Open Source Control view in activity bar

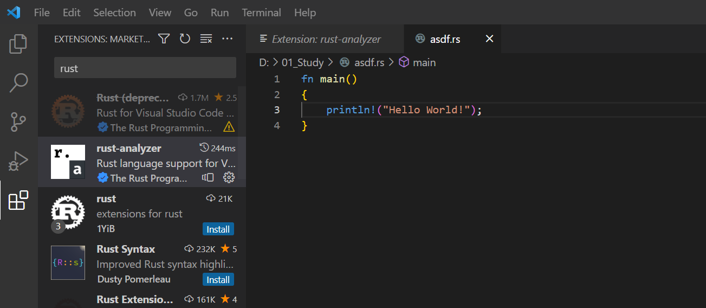pos(18,122)
